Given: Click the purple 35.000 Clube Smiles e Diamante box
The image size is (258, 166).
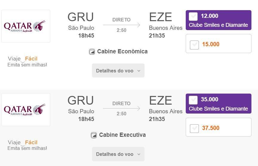Looking at the screenshot, I should 219,104.
